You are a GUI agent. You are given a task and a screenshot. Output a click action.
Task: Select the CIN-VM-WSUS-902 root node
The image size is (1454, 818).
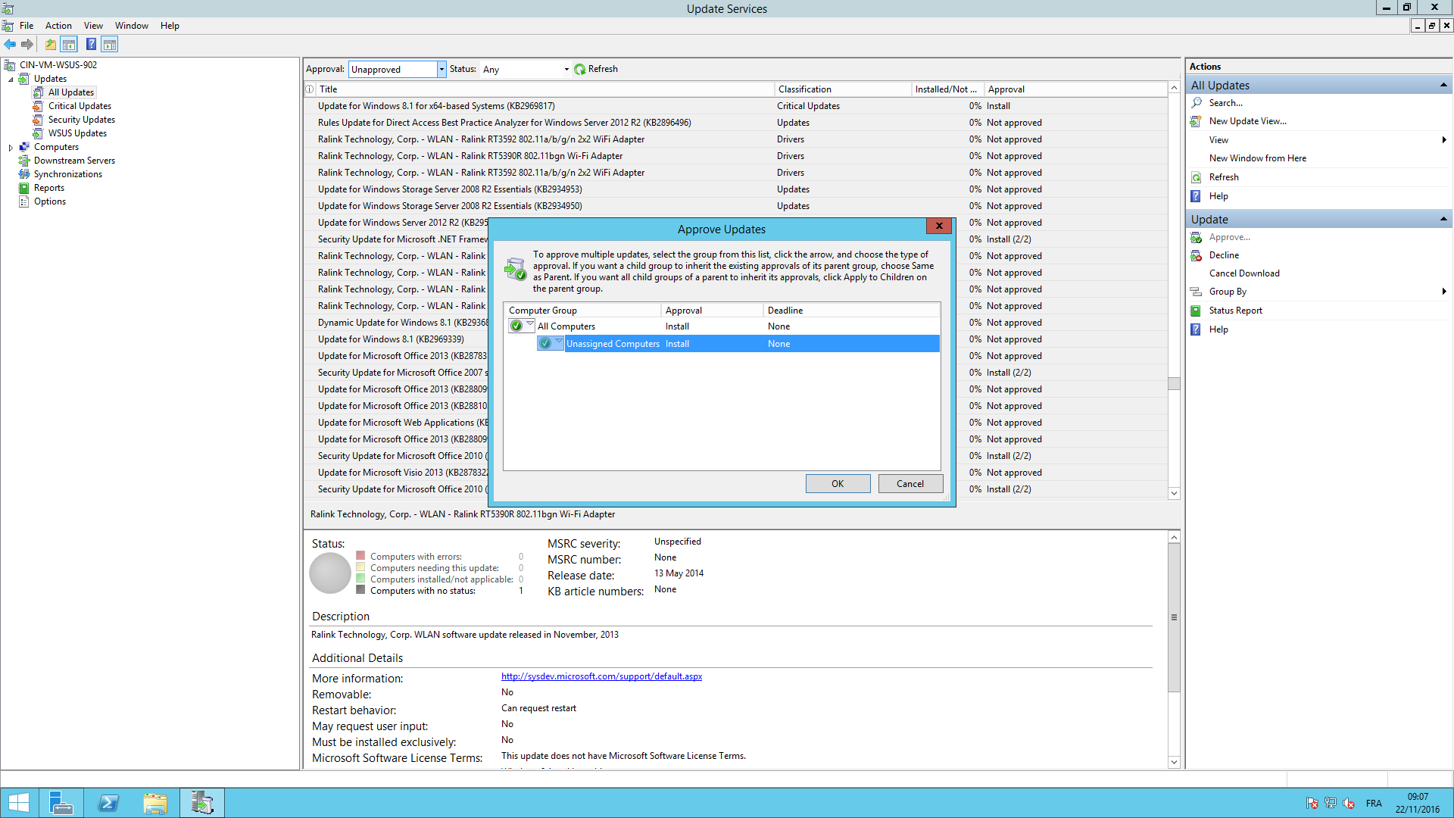pyautogui.click(x=58, y=65)
